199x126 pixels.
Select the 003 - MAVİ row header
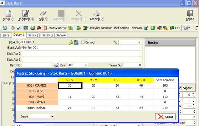(37, 97)
